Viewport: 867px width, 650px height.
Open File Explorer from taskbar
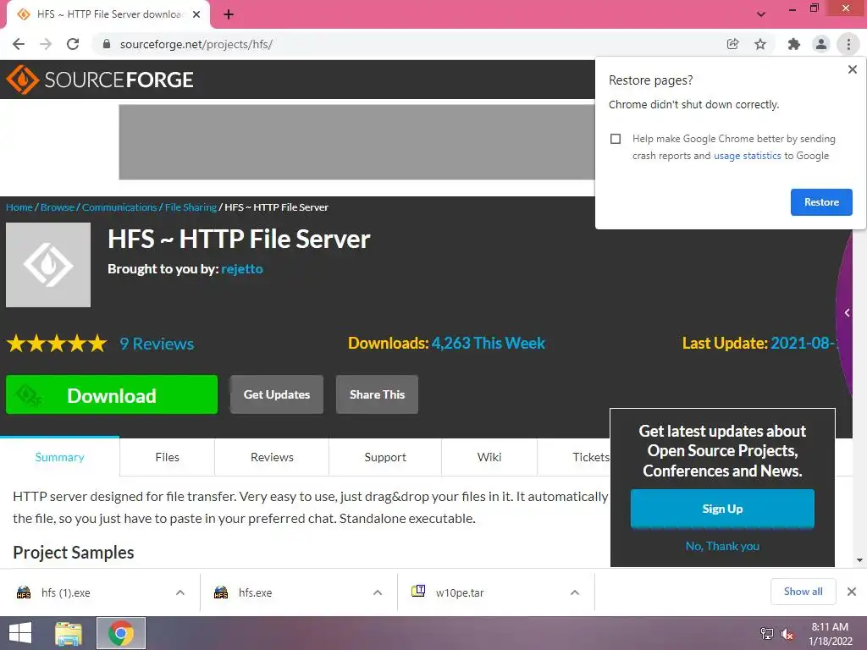[x=69, y=633]
